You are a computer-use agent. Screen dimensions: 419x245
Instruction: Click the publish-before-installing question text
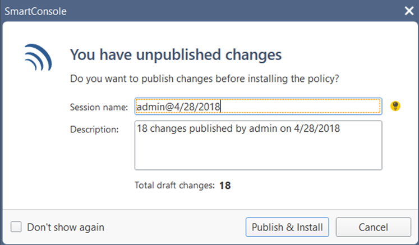point(204,79)
